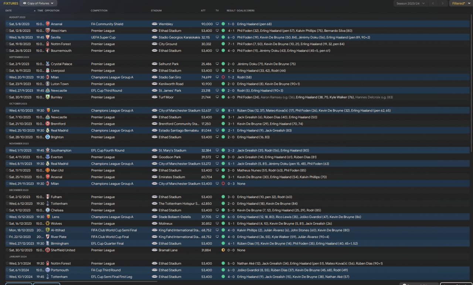Open Newcastle from the 27/9/2023 fixture
This screenshot has height=285, width=473.
(x=59, y=91)
